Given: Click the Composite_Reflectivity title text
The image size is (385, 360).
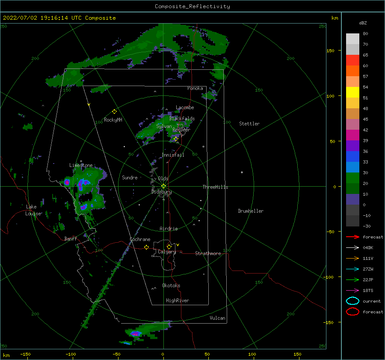Looking at the screenshot, I should click(x=192, y=6).
